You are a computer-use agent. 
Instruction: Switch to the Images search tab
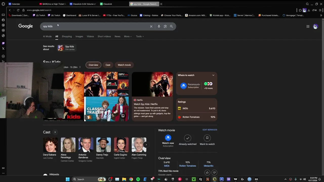tap(79, 36)
